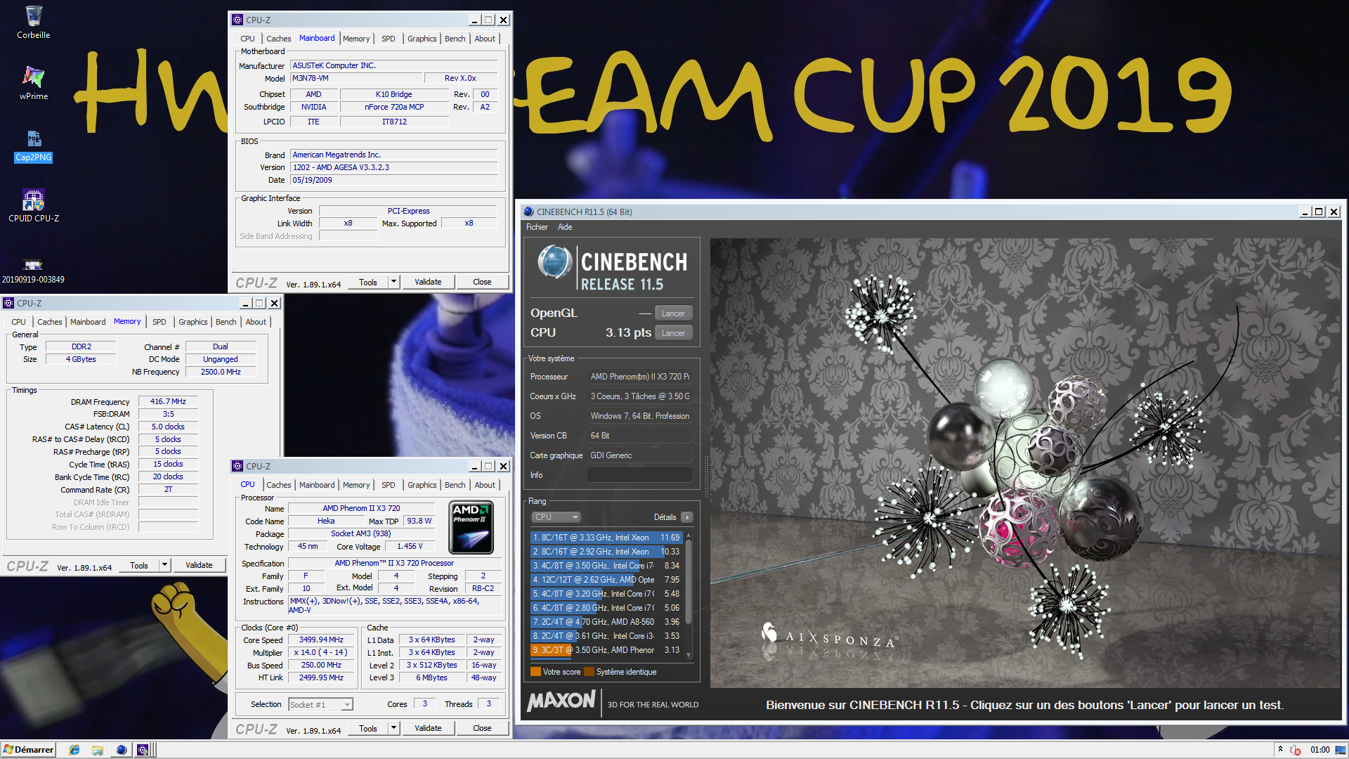
Task: Open Memory tab in bottom CPU-Z CPU window
Action: (356, 485)
